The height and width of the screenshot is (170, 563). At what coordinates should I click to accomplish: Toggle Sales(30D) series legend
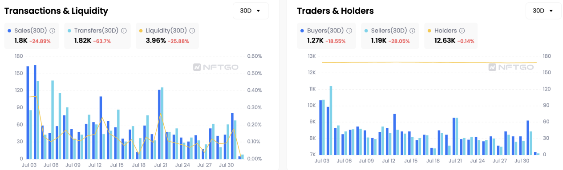(28, 31)
